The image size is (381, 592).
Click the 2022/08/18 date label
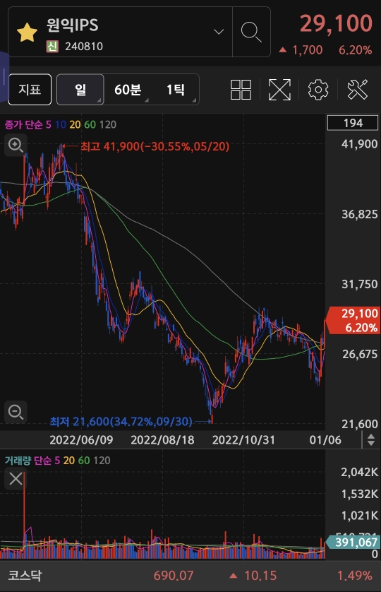(x=162, y=440)
